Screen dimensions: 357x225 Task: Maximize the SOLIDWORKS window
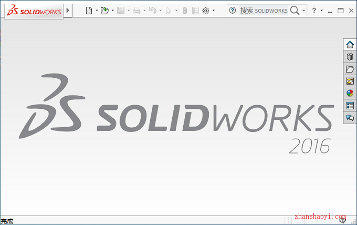point(341,11)
